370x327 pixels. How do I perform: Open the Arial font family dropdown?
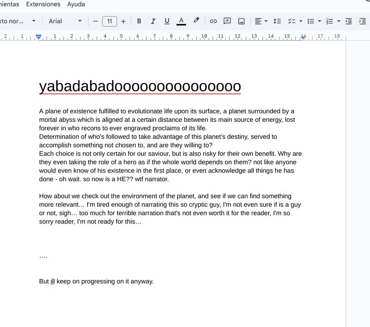65,21
